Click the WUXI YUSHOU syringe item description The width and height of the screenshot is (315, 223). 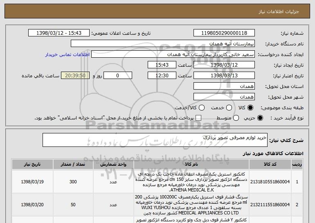coord(191,205)
